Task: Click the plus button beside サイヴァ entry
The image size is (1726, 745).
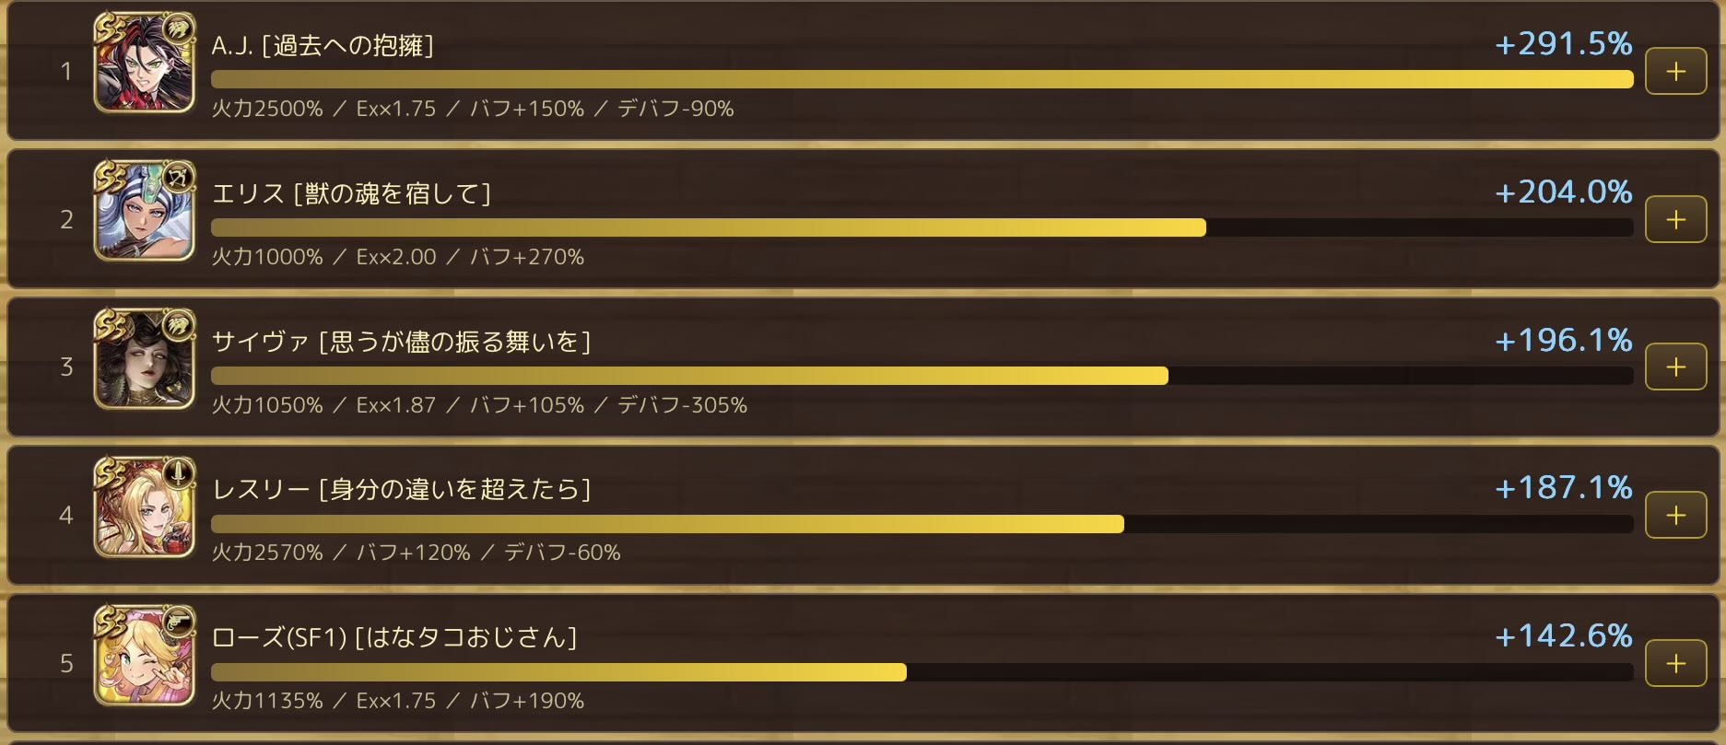Action: [x=1675, y=367]
